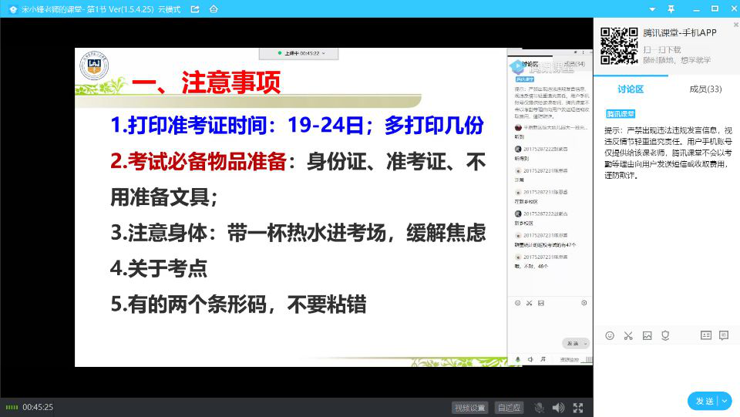Mute the speaker volume icon
The height and width of the screenshot is (417, 740).
(x=558, y=407)
